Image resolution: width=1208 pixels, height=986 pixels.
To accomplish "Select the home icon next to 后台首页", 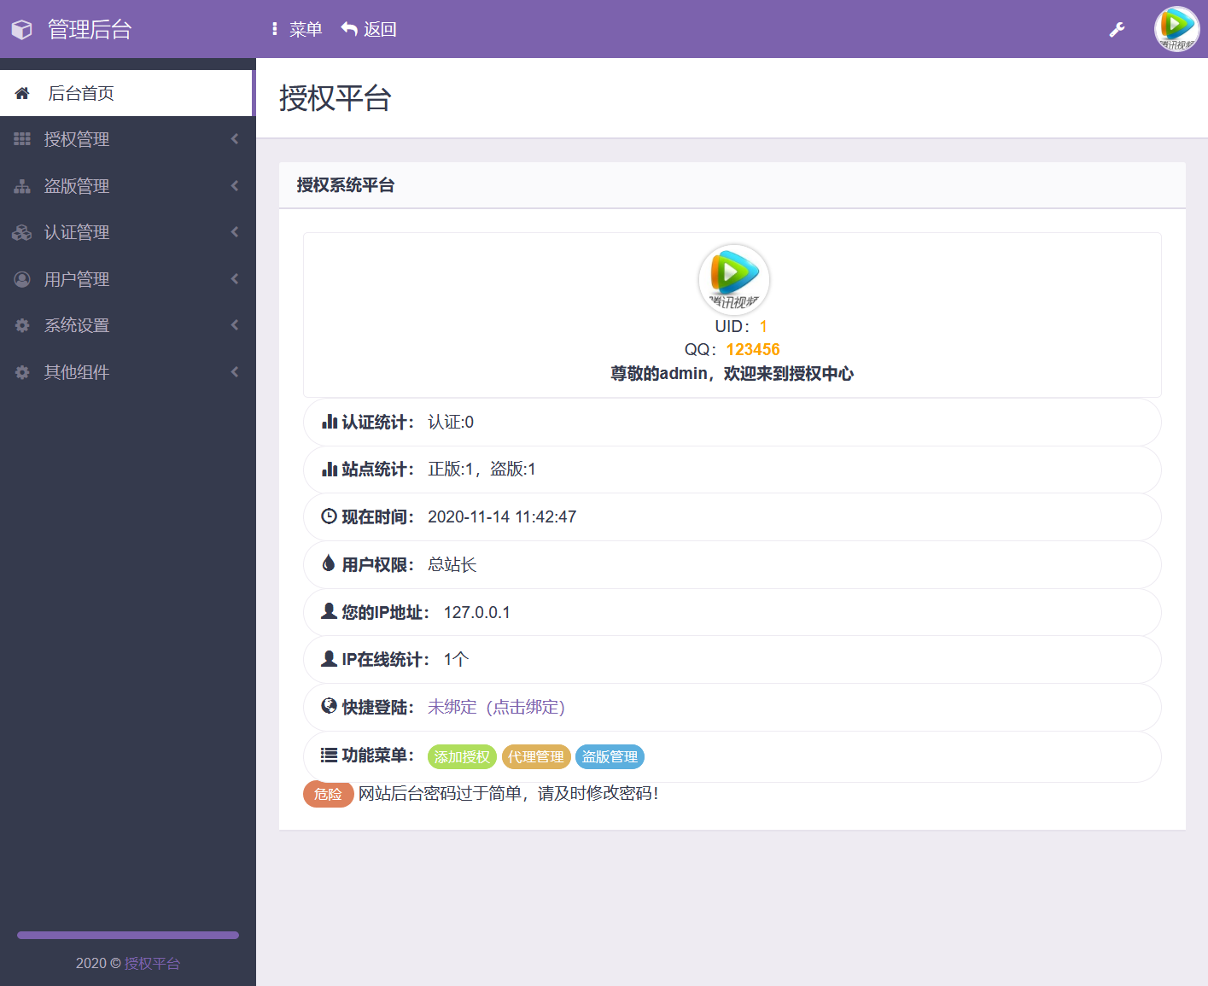I will tap(21, 92).
